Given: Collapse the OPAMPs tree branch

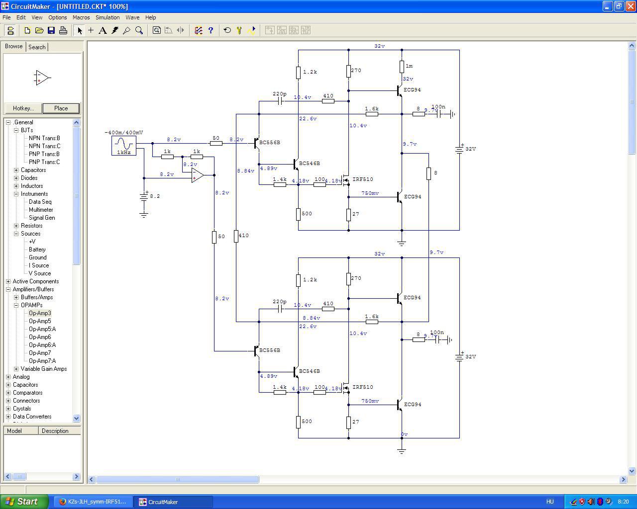Looking at the screenshot, I should pyautogui.click(x=16, y=305).
